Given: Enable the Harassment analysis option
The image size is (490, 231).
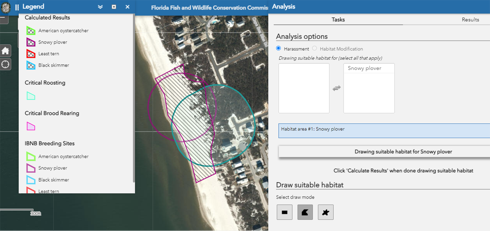Looking at the screenshot, I should click(x=278, y=48).
